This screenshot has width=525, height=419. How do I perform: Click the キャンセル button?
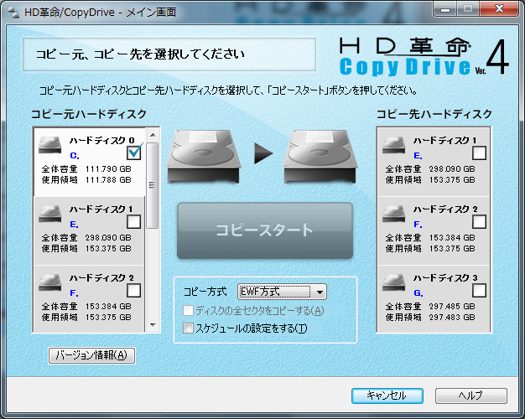[x=387, y=396]
